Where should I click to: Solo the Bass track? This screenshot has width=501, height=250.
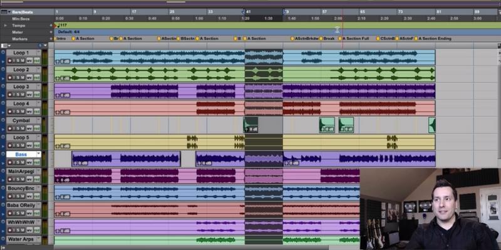click(x=19, y=162)
